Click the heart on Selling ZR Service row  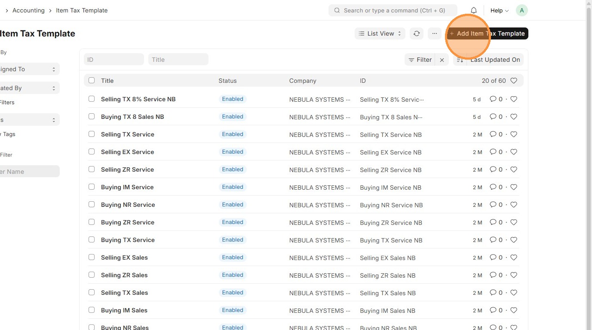click(x=514, y=170)
